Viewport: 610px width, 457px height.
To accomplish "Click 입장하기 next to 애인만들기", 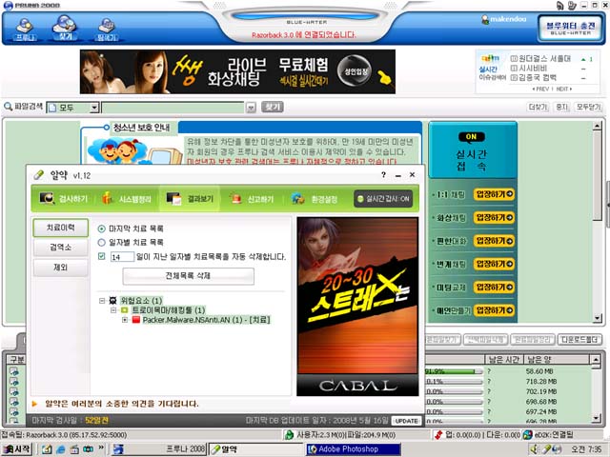I will (x=494, y=310).
